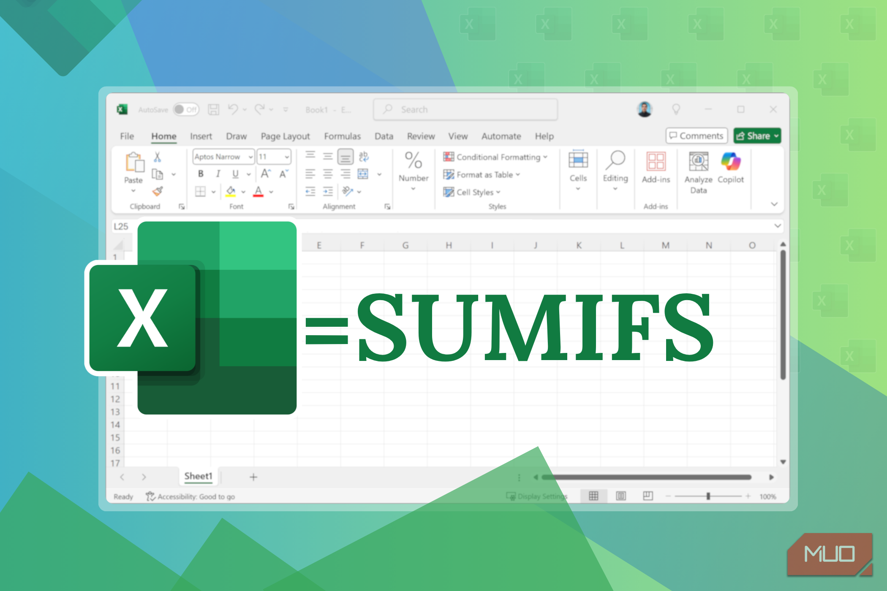Switch to the Insert tab

pos(201,136)
